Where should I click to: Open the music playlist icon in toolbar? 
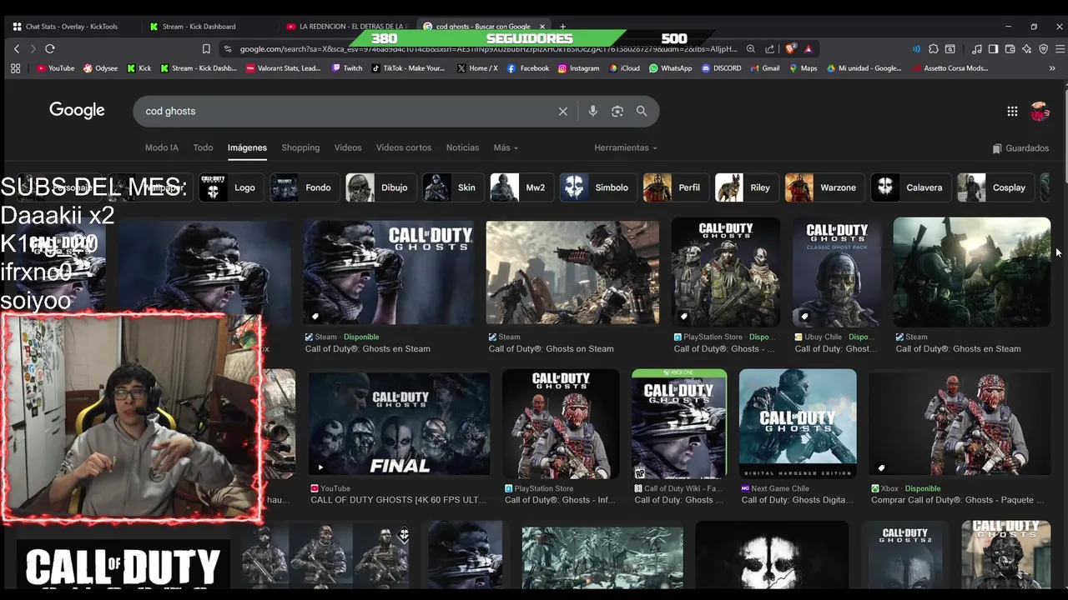(977, 49)
